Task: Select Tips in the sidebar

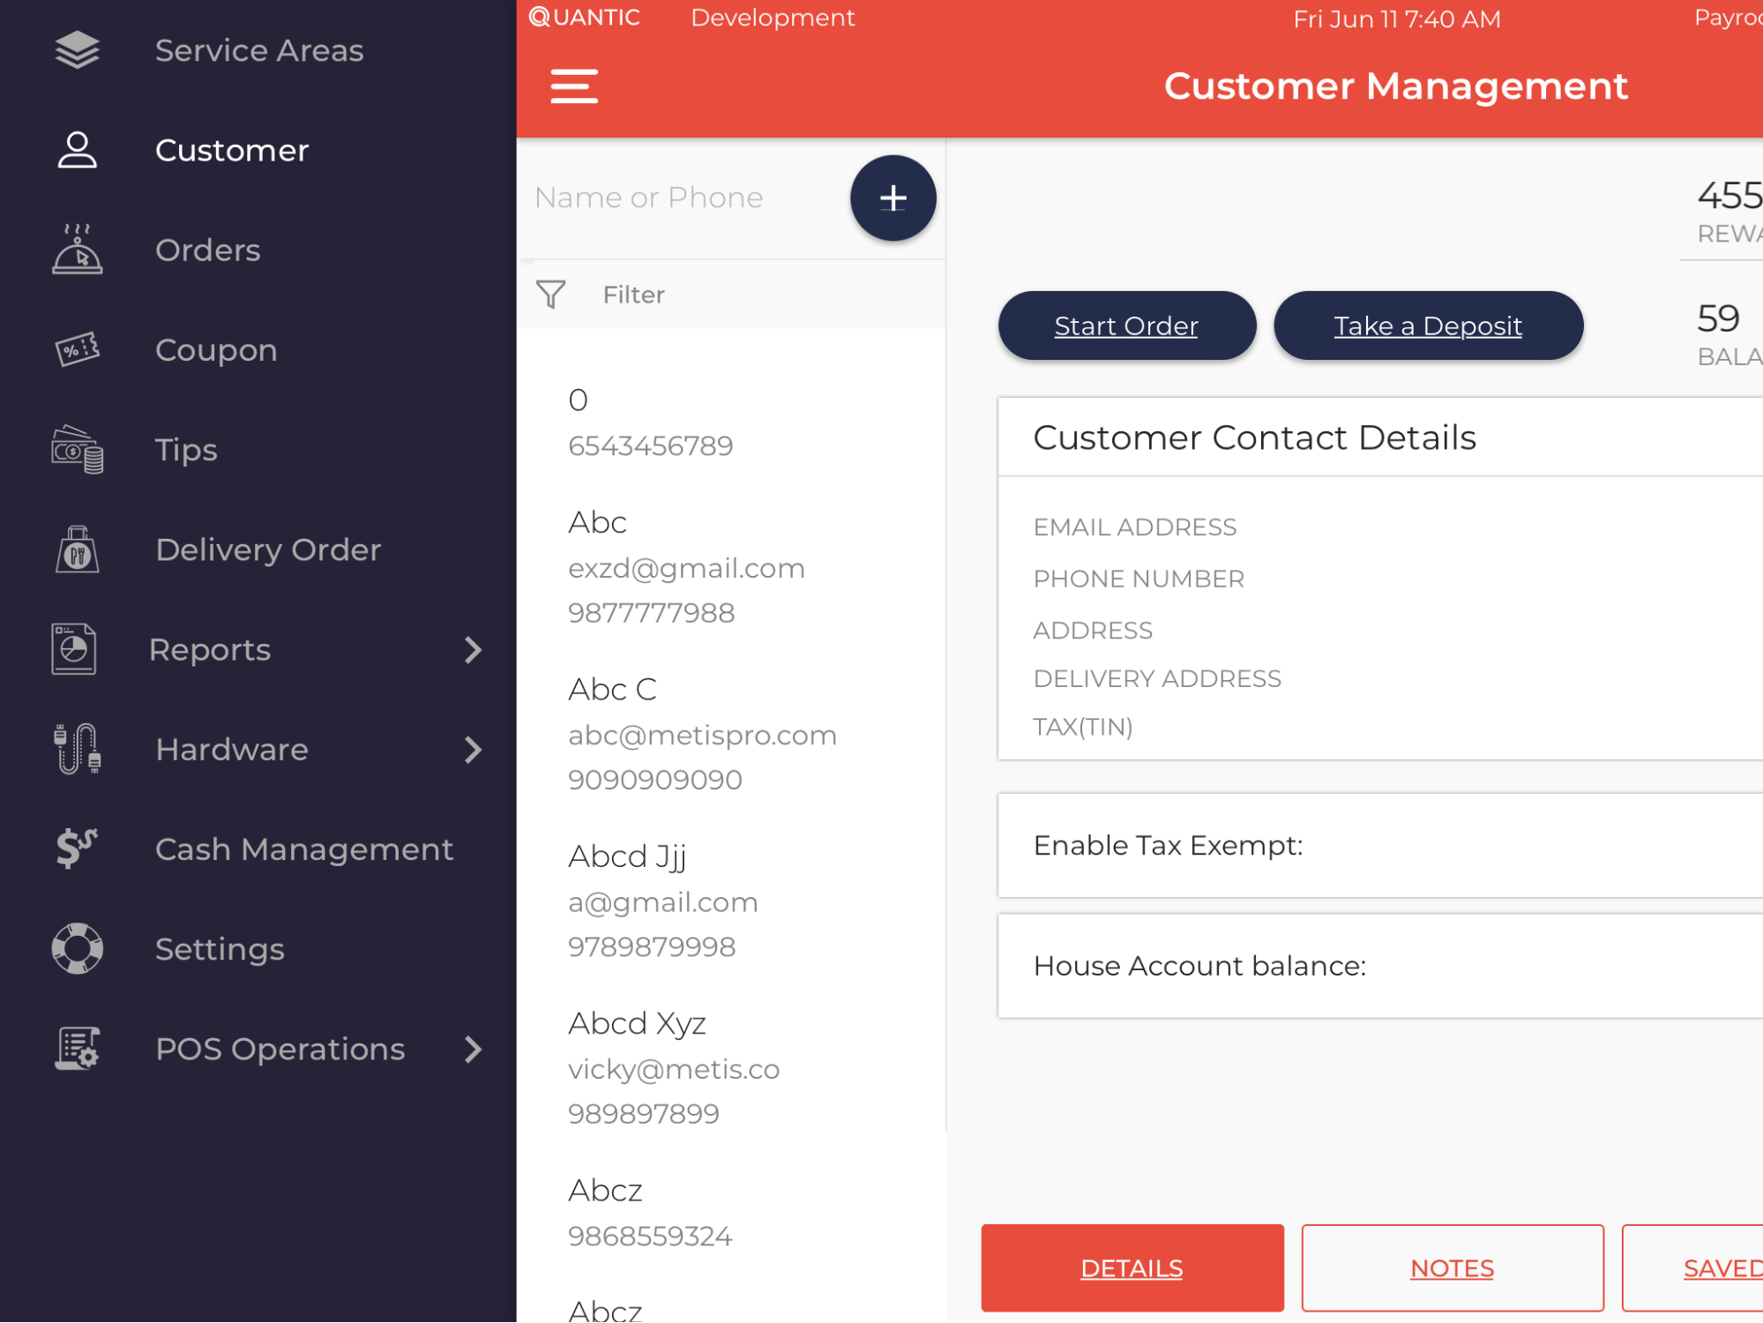Action: tap(185, 450)
